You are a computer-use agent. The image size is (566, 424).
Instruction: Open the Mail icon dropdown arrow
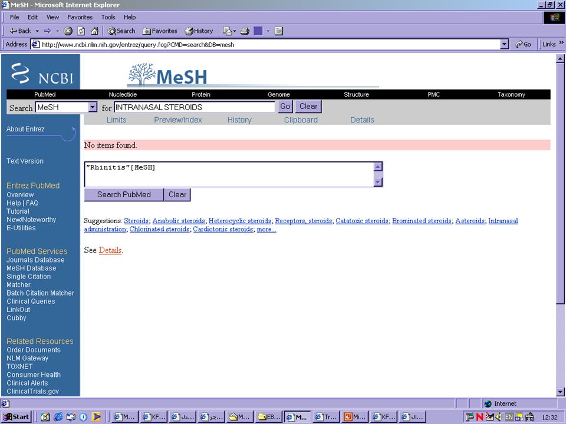pyautogui.click(x=235, y=31)
